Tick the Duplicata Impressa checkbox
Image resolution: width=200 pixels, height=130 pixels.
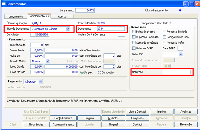134,37
